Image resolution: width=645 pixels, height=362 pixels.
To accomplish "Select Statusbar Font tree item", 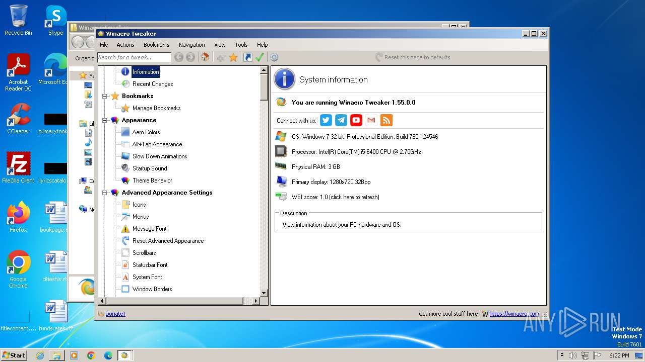I will pos(150,265).
